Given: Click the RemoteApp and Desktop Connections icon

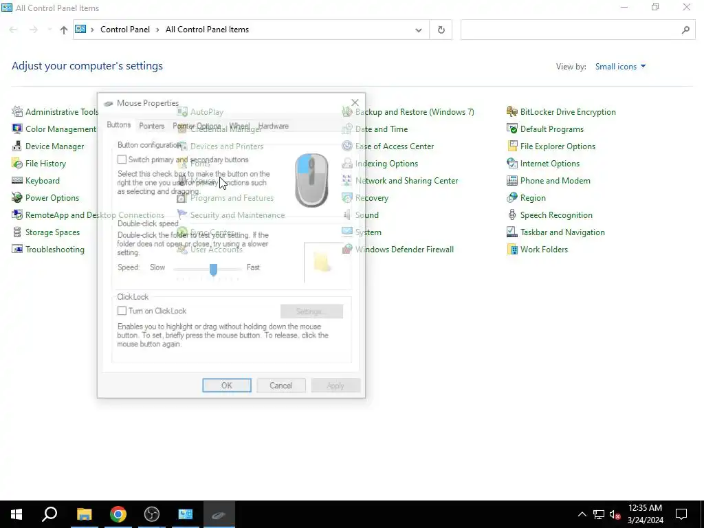Looking at the screenshot, I should point(17,215).
